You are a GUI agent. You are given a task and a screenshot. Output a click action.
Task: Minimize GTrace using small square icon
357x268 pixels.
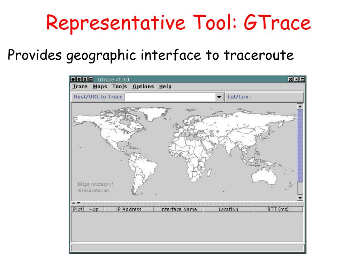pyautogui.click(x=296, y=79)
